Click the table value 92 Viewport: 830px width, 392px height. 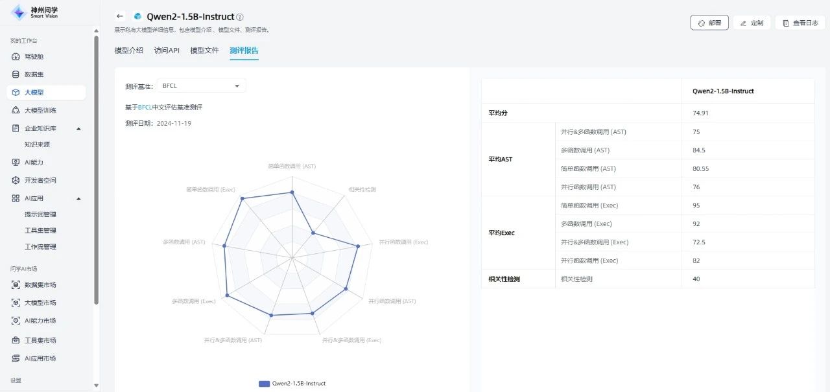[696, 224]
